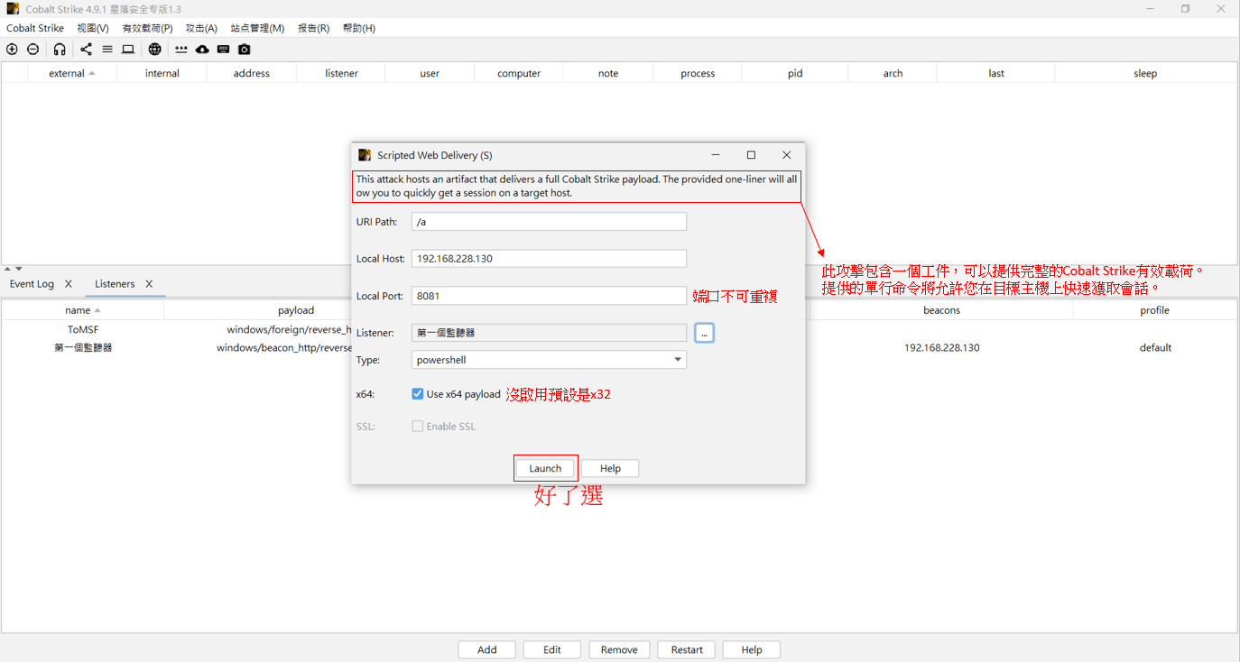1240x662 pixels.
Task: Select the ToMSF listener row
Action: [x=83, y=329]
